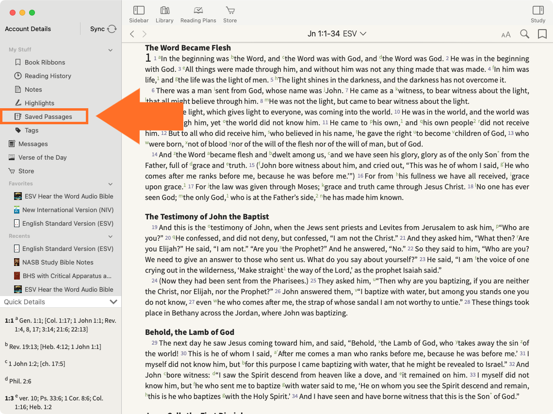Click verse number 14 in the passage

tap(154, 155)
